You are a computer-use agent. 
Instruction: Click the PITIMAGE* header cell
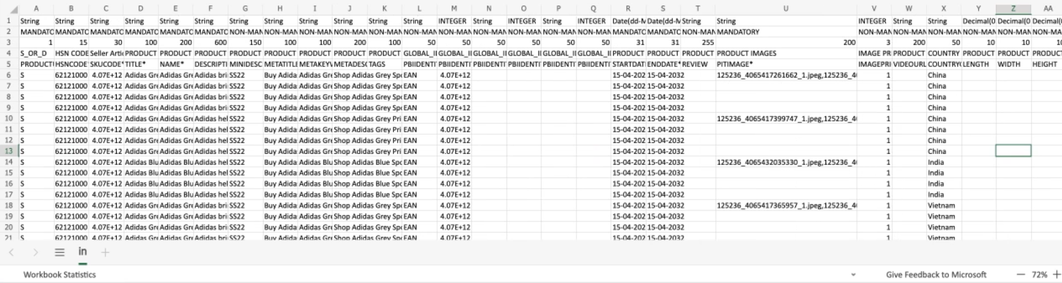786,64
